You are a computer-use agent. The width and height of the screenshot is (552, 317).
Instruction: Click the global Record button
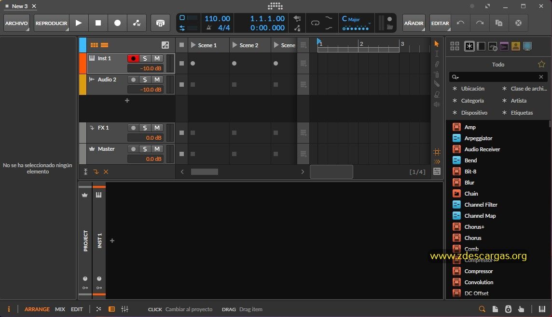pyautogui.click(x=118, y=23)
